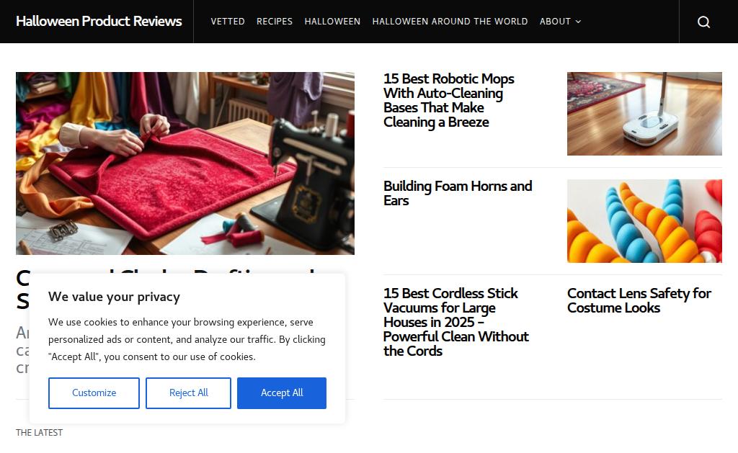Image resolution: width=738 pixels, height=453 pixels.
Task: Open the robotic mops article title
Action: click(448, 100)
